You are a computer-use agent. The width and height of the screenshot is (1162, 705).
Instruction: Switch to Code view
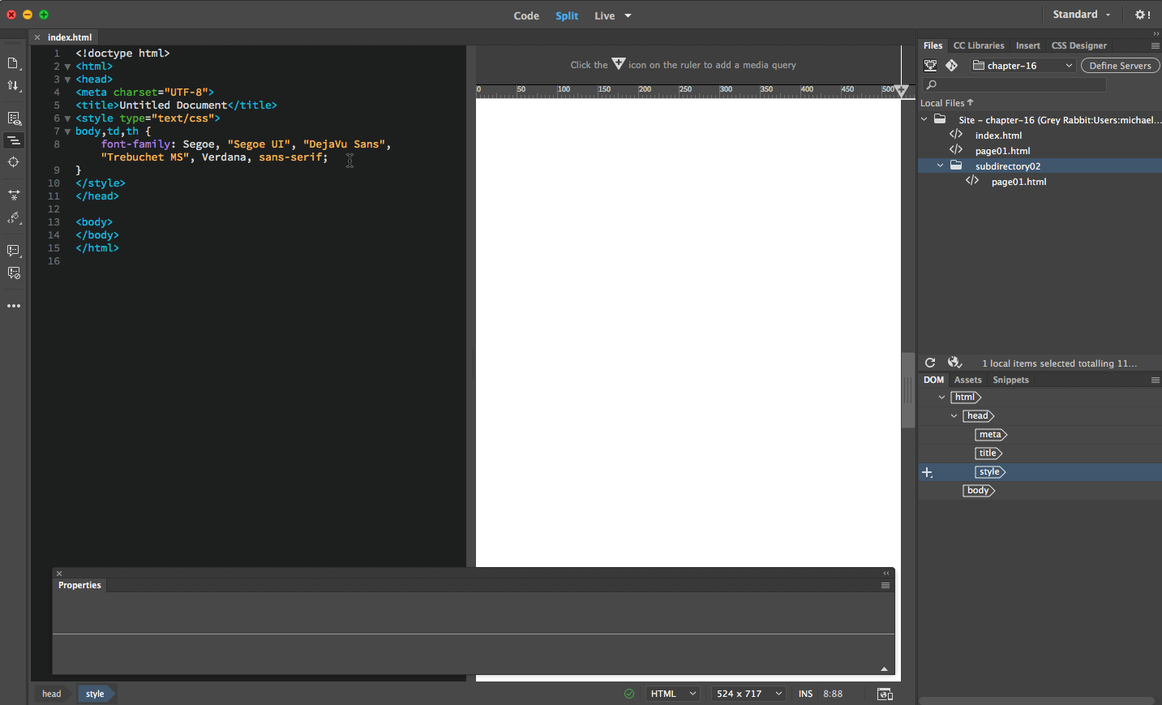(x=526, y=15)
